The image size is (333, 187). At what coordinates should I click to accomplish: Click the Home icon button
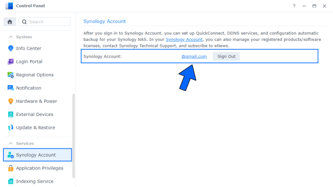pos(10,22)
